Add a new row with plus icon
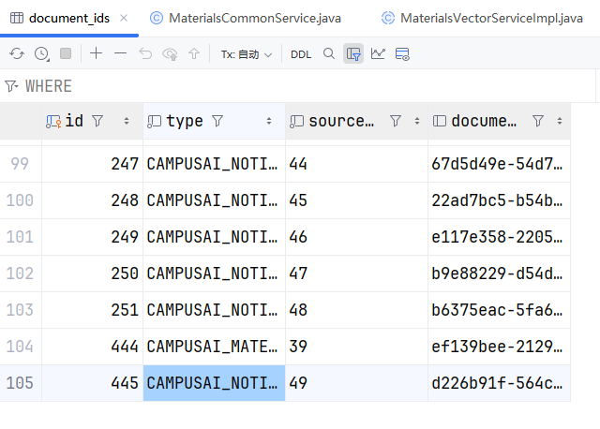This screenshot has width=600, height=429. [96, 53]
